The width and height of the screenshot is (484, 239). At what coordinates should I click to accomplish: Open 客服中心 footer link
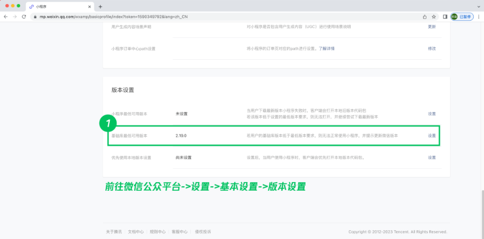coord(180,232)
